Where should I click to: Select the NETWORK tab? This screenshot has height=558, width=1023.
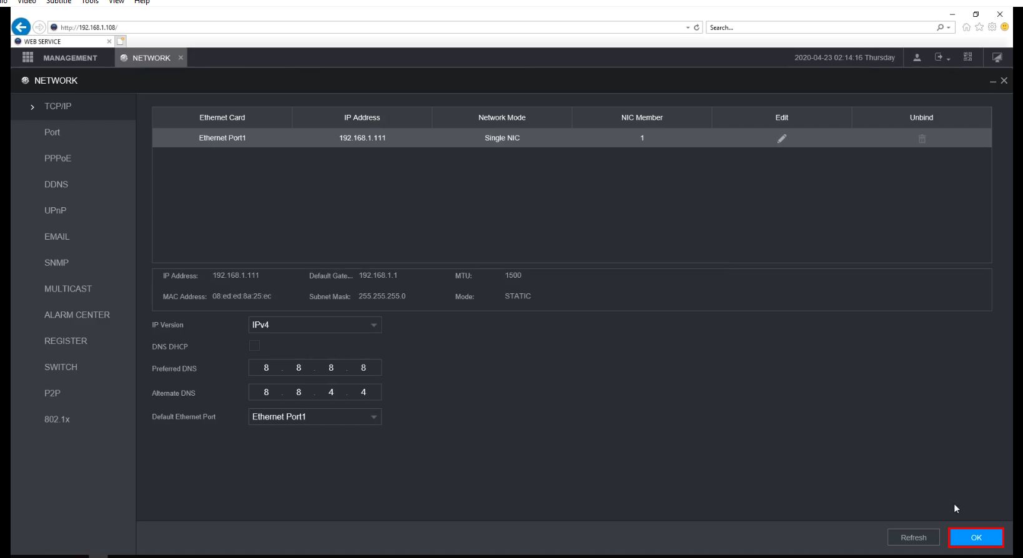point(151,57)
